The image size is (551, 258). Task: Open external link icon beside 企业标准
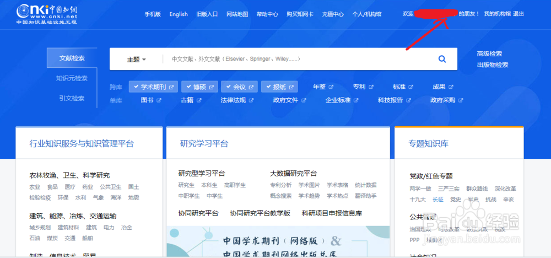(x=356, y=100)
